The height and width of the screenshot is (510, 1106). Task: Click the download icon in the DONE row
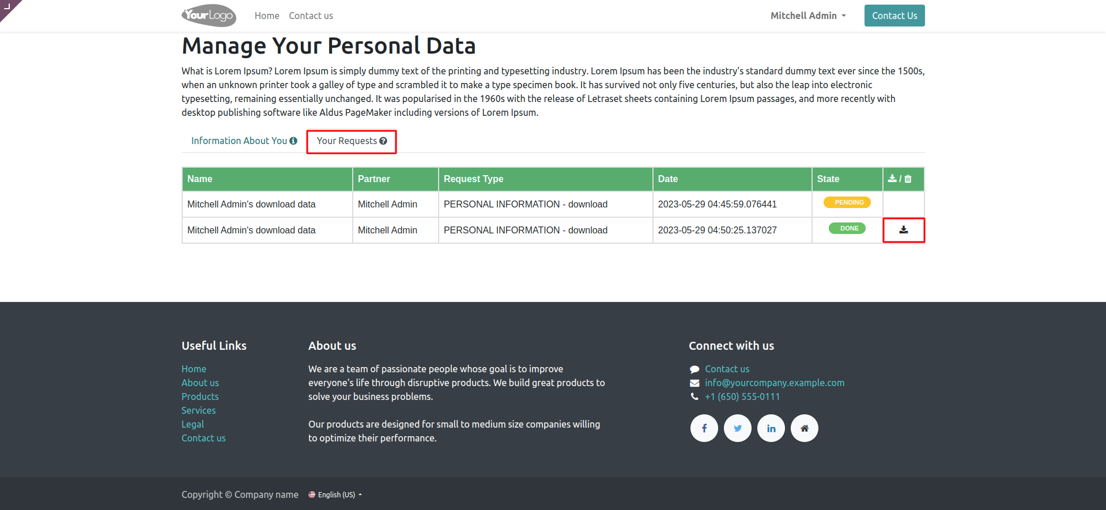pyautogui.click(x=903, y=230)
